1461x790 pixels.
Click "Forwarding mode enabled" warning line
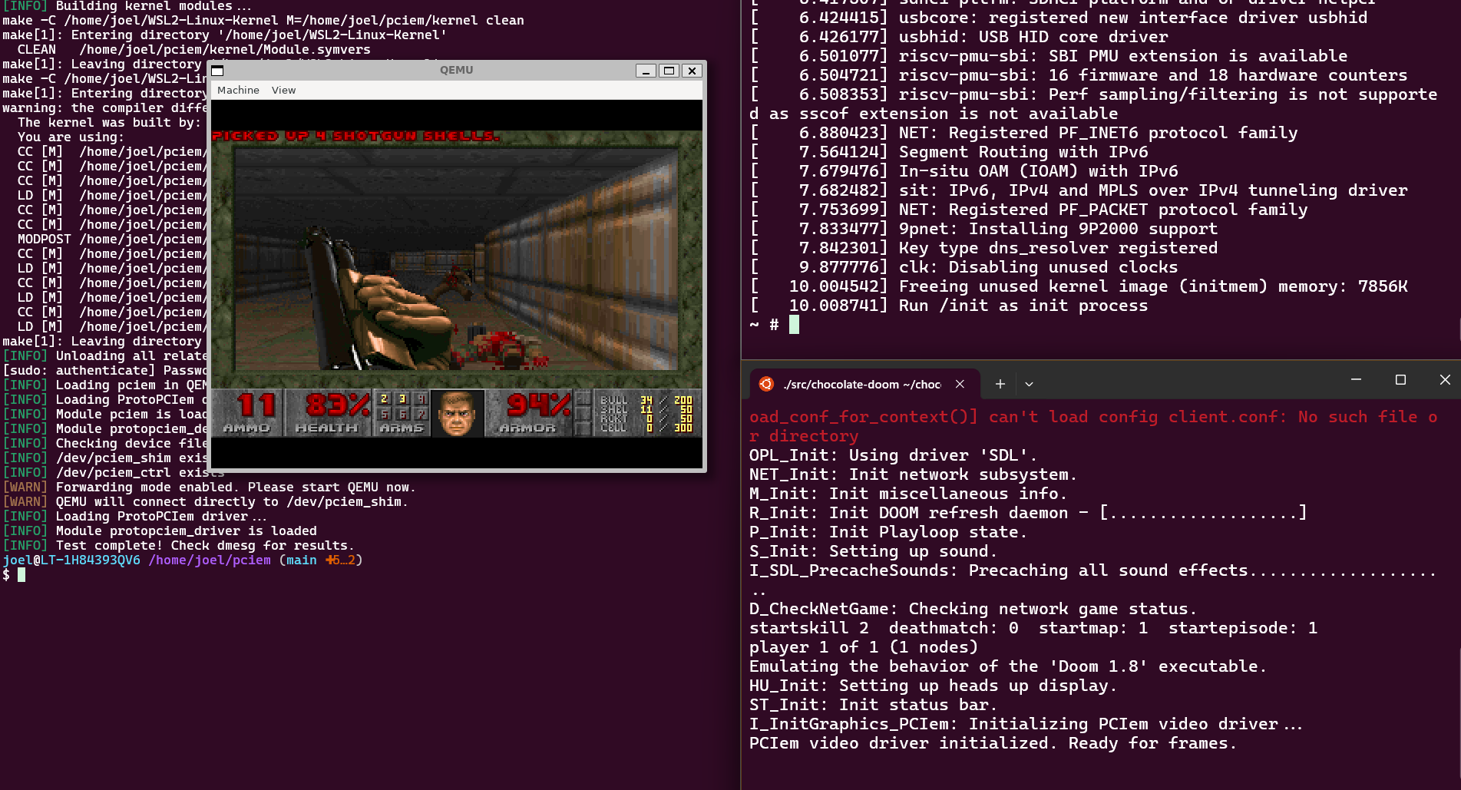(x=208, y=488)
